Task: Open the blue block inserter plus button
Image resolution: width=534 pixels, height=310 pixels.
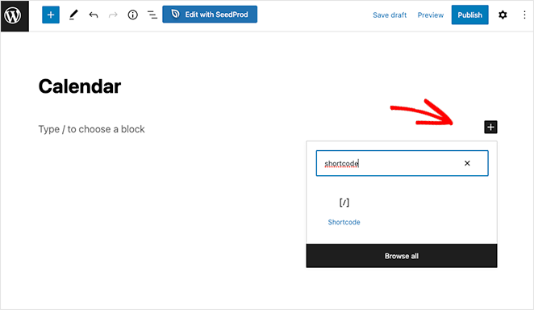Action: tap(51, 15)
